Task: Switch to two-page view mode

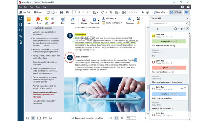Action: click(39, 118)
